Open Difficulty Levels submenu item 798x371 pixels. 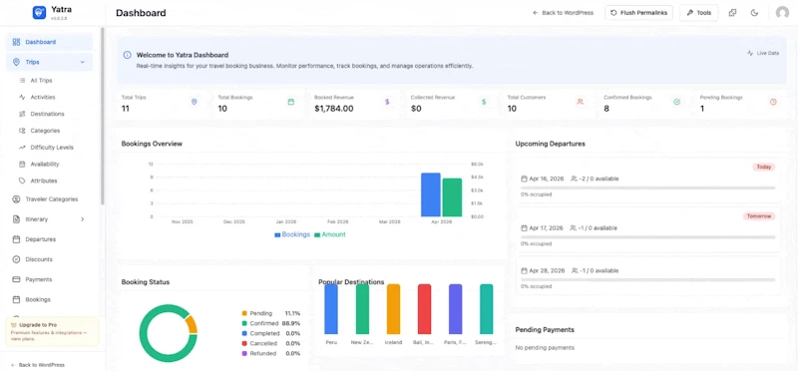[x=52, y=148]
